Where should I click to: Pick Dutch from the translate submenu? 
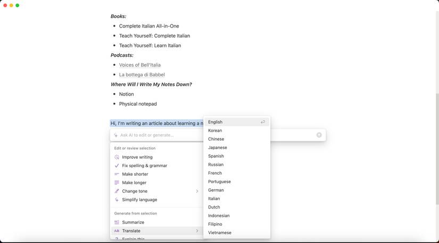coord(237,207)
